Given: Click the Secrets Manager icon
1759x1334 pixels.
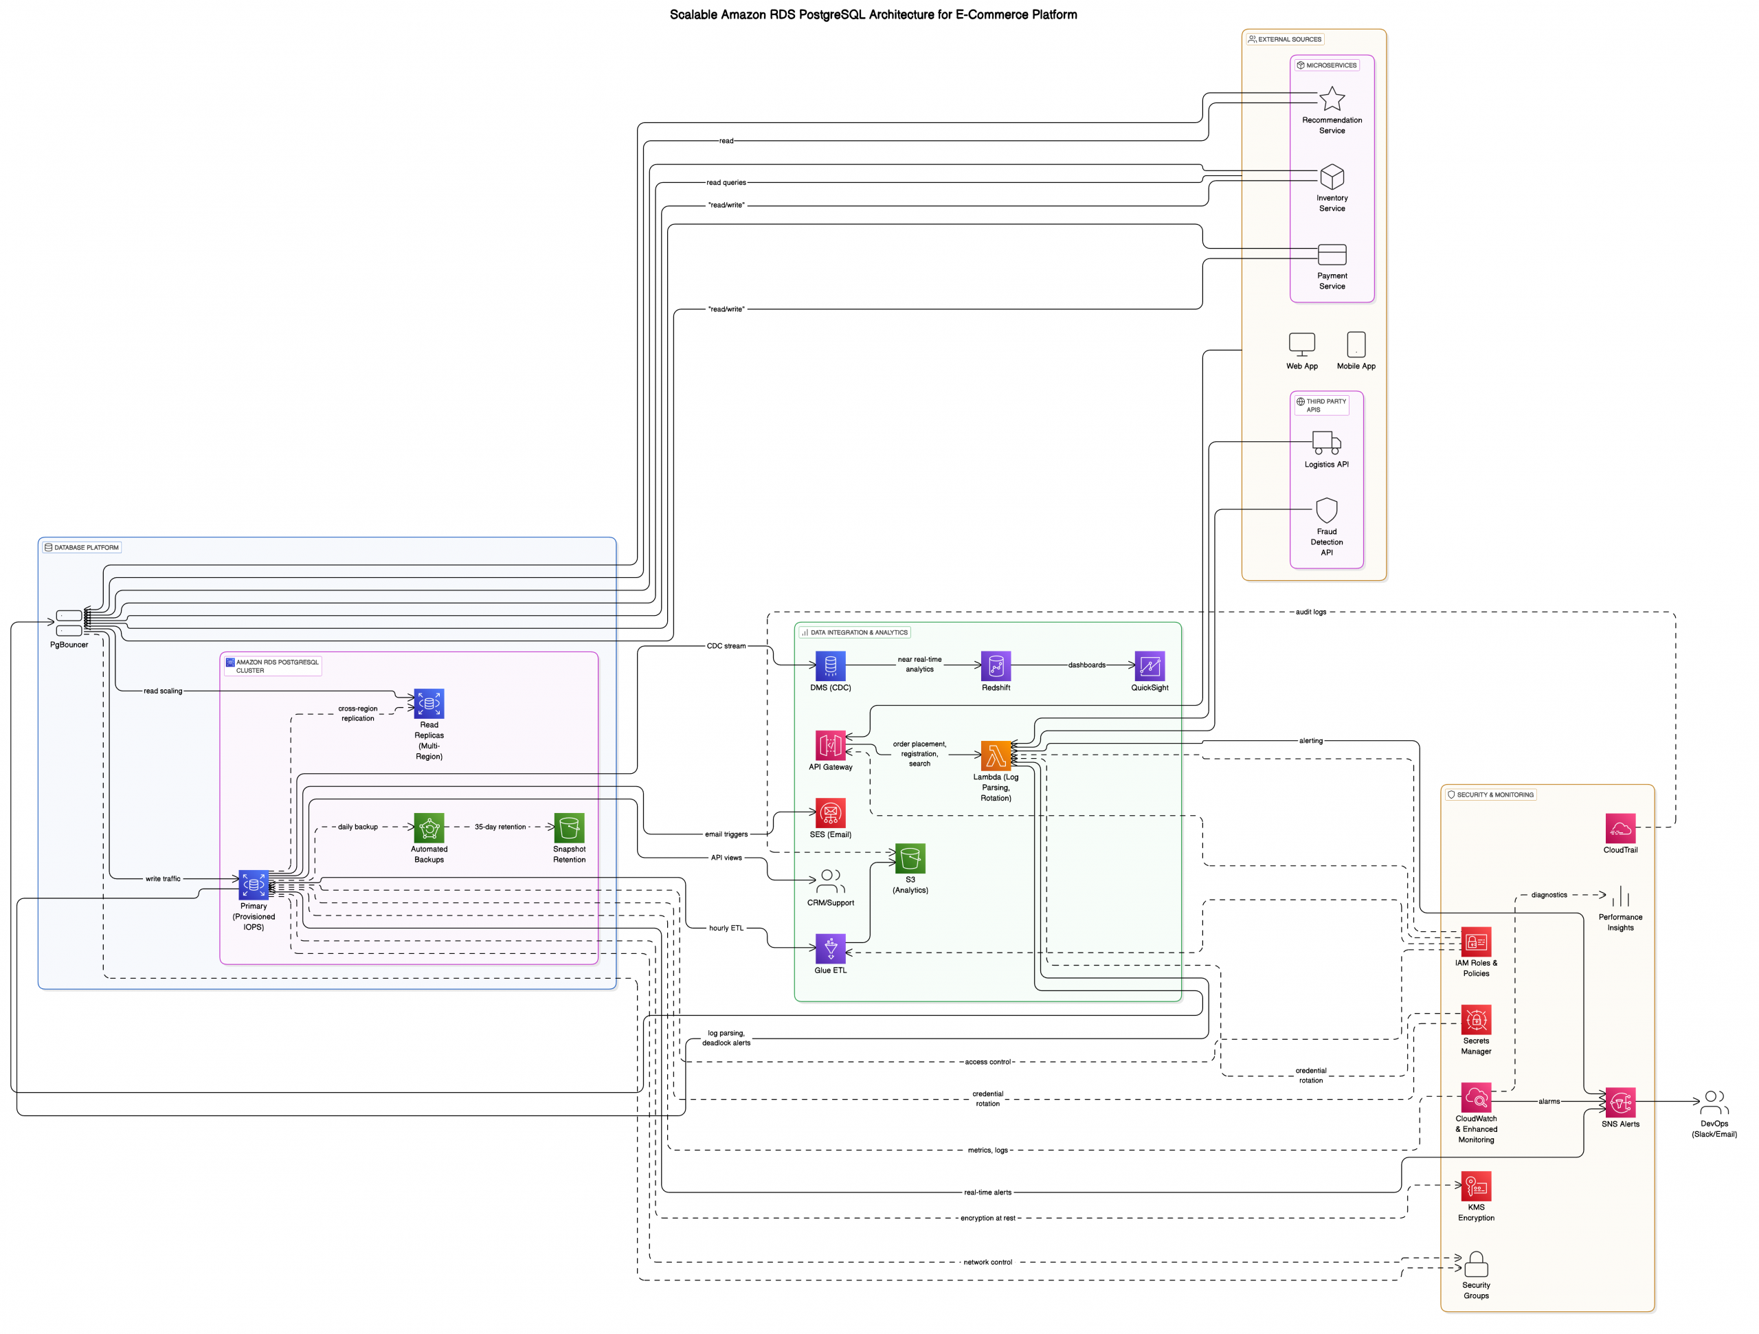Looking at the screenshot, I should click(1475, 1021).
